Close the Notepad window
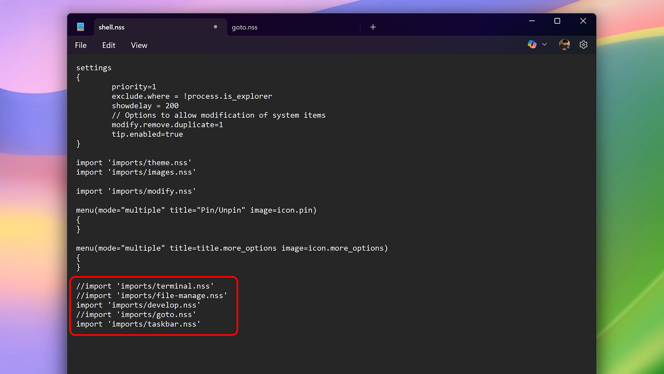The image size is (664, 374). pos(583,21)
